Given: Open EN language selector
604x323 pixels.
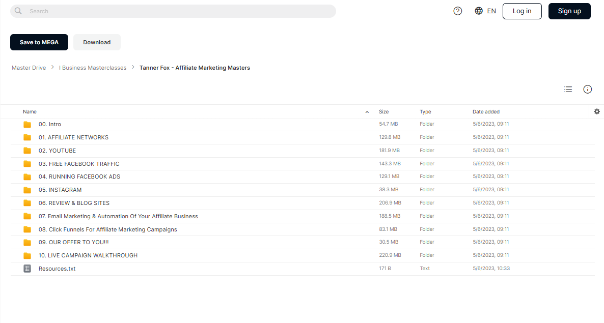Looking at the screenshot, I should tap(491, 11).
